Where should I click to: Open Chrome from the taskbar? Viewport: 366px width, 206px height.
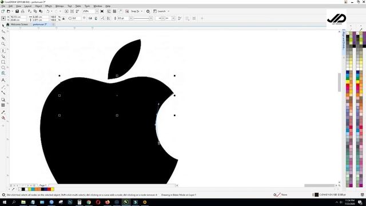pos(89,202)
